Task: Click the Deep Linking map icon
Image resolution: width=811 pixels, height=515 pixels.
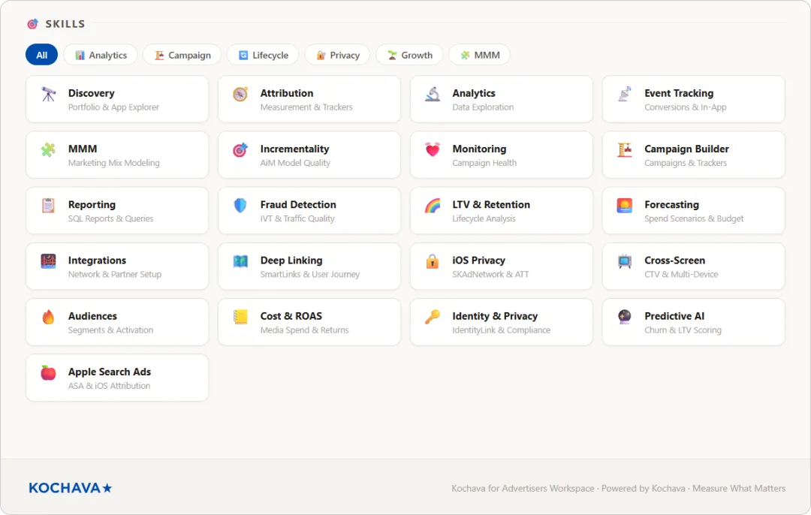Action: click(240, 262)
